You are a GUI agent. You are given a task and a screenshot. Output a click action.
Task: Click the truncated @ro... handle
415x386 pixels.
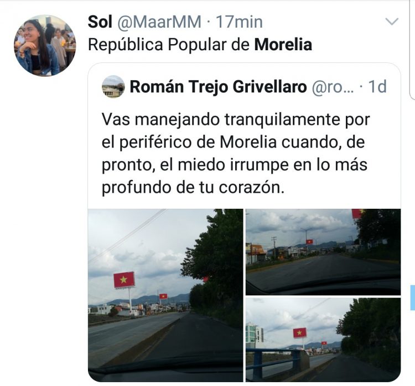(x=333, y=87)
